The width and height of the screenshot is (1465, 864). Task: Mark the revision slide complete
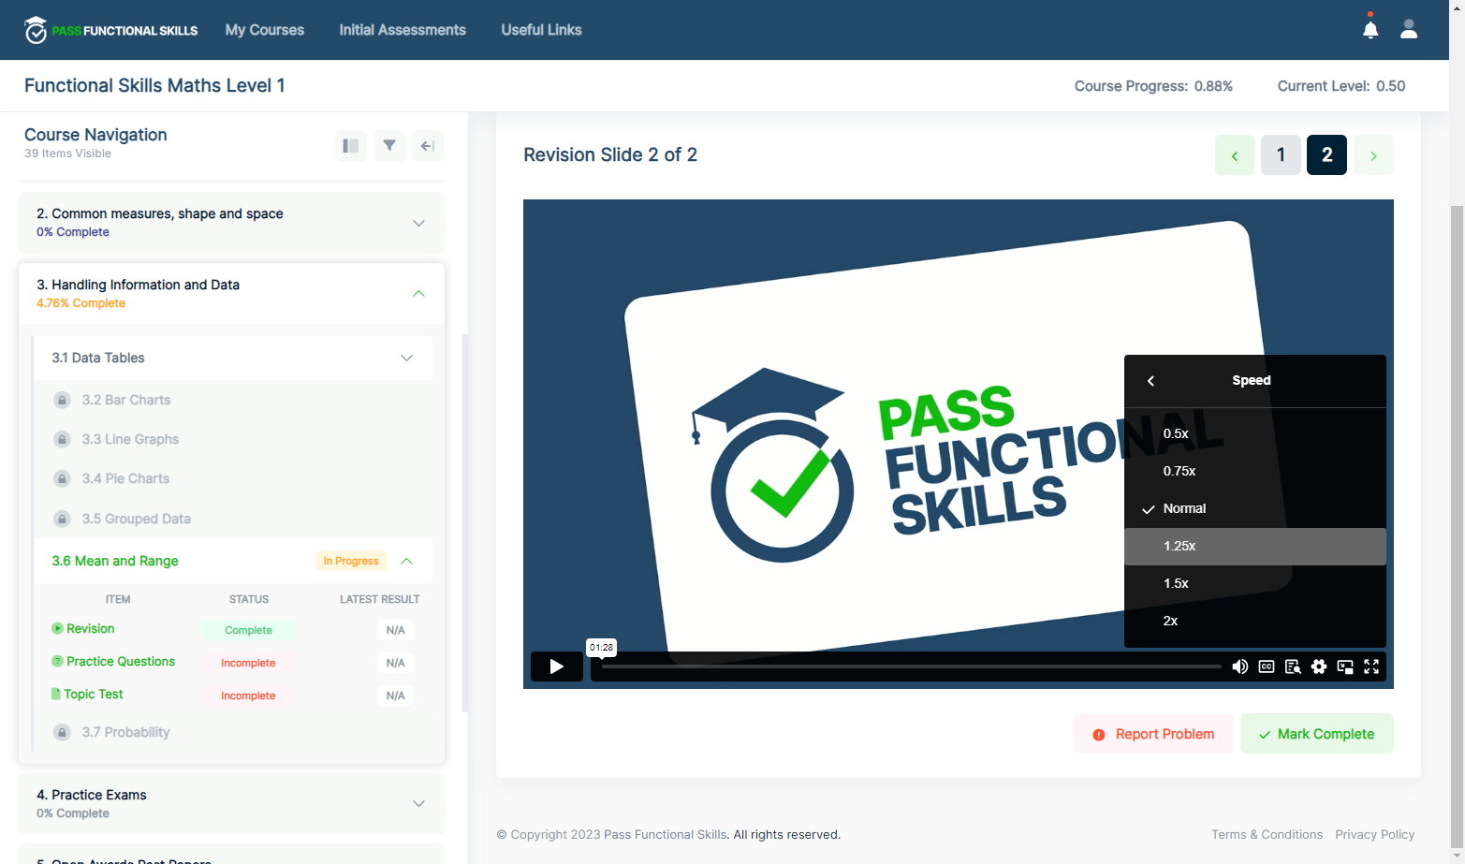(x=1317, y=734)
